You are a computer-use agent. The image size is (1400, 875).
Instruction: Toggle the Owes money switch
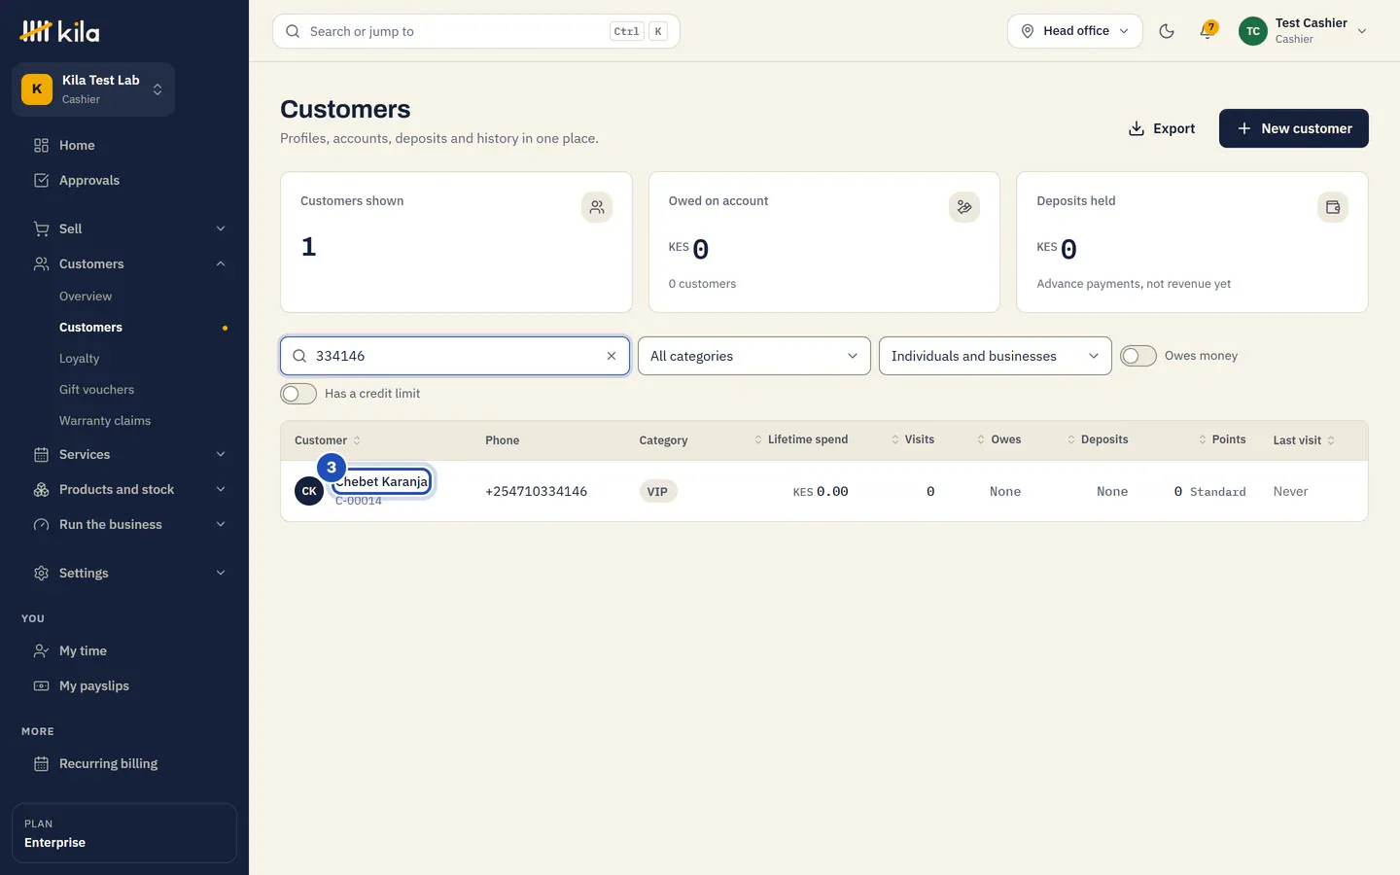(1138, 356)
